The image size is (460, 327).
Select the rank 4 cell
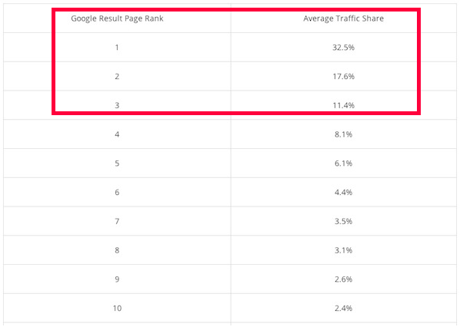click(117, 134)
